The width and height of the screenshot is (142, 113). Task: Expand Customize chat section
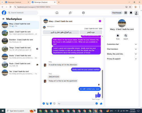click(122, 44)
